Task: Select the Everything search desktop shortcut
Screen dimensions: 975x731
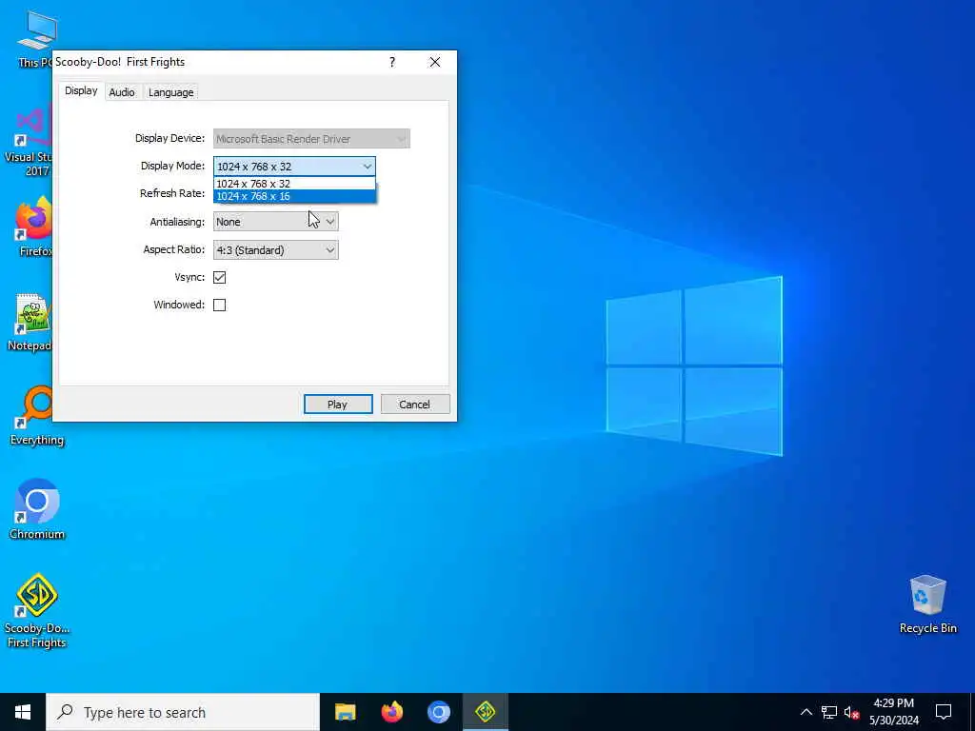Action: (x=37, y=415)
